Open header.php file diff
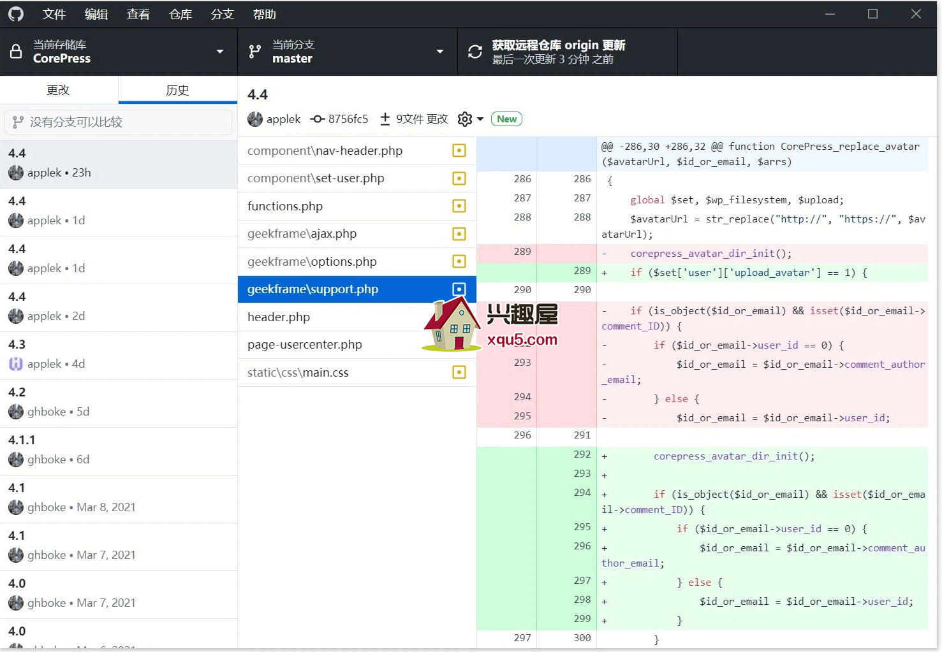The width and height of the screenshot is (942, 652). click(357, 317)
